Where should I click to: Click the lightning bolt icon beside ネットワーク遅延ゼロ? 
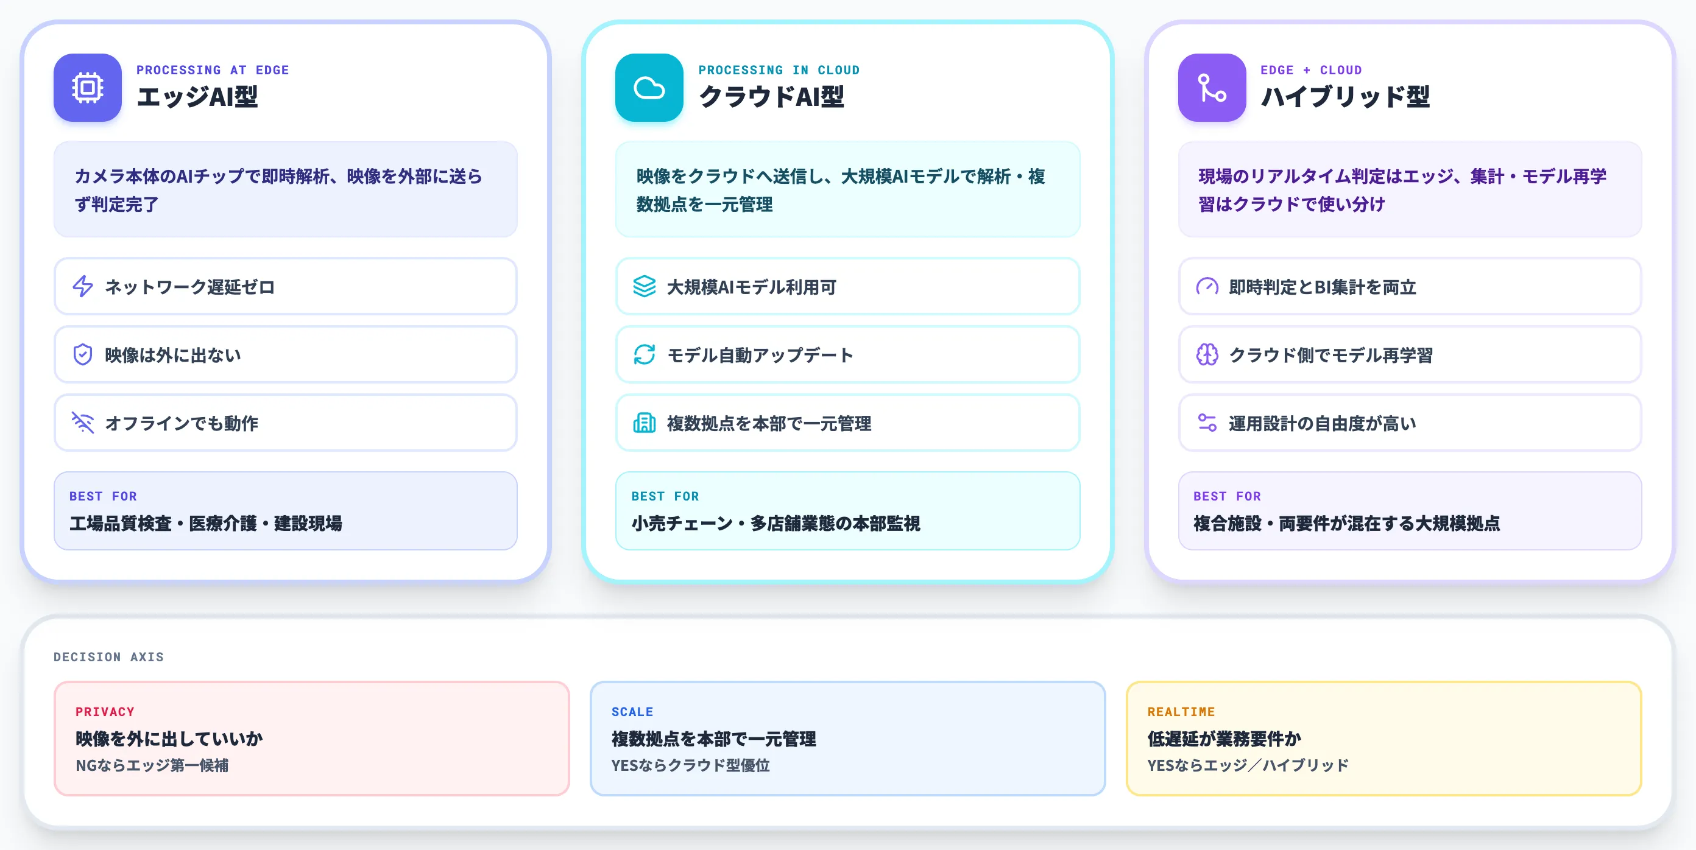[83, 286]
